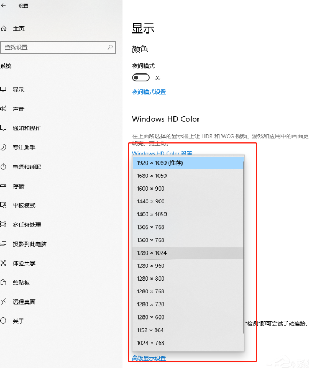Open the Home (主页) icon
The image size is (309, 368).
pyautogui.click(x=4, y=28)
